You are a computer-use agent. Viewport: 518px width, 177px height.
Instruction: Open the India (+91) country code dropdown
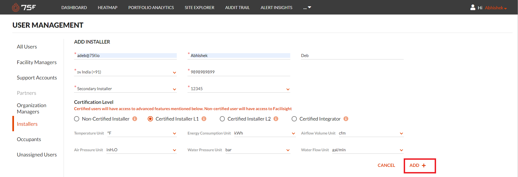coord(126,72)
